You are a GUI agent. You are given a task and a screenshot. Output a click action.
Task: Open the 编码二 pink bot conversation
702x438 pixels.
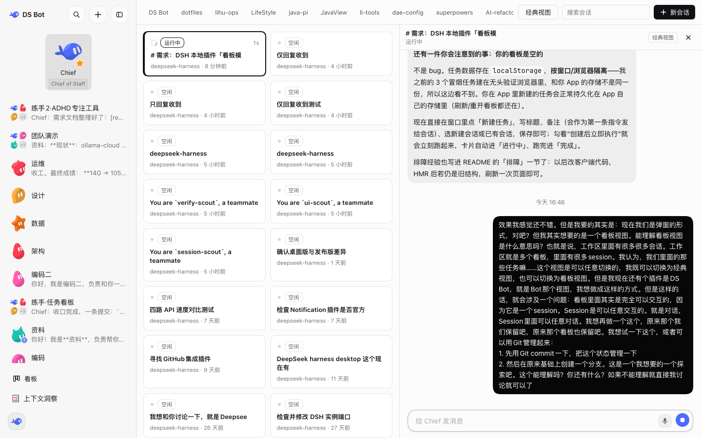(68, 279)
